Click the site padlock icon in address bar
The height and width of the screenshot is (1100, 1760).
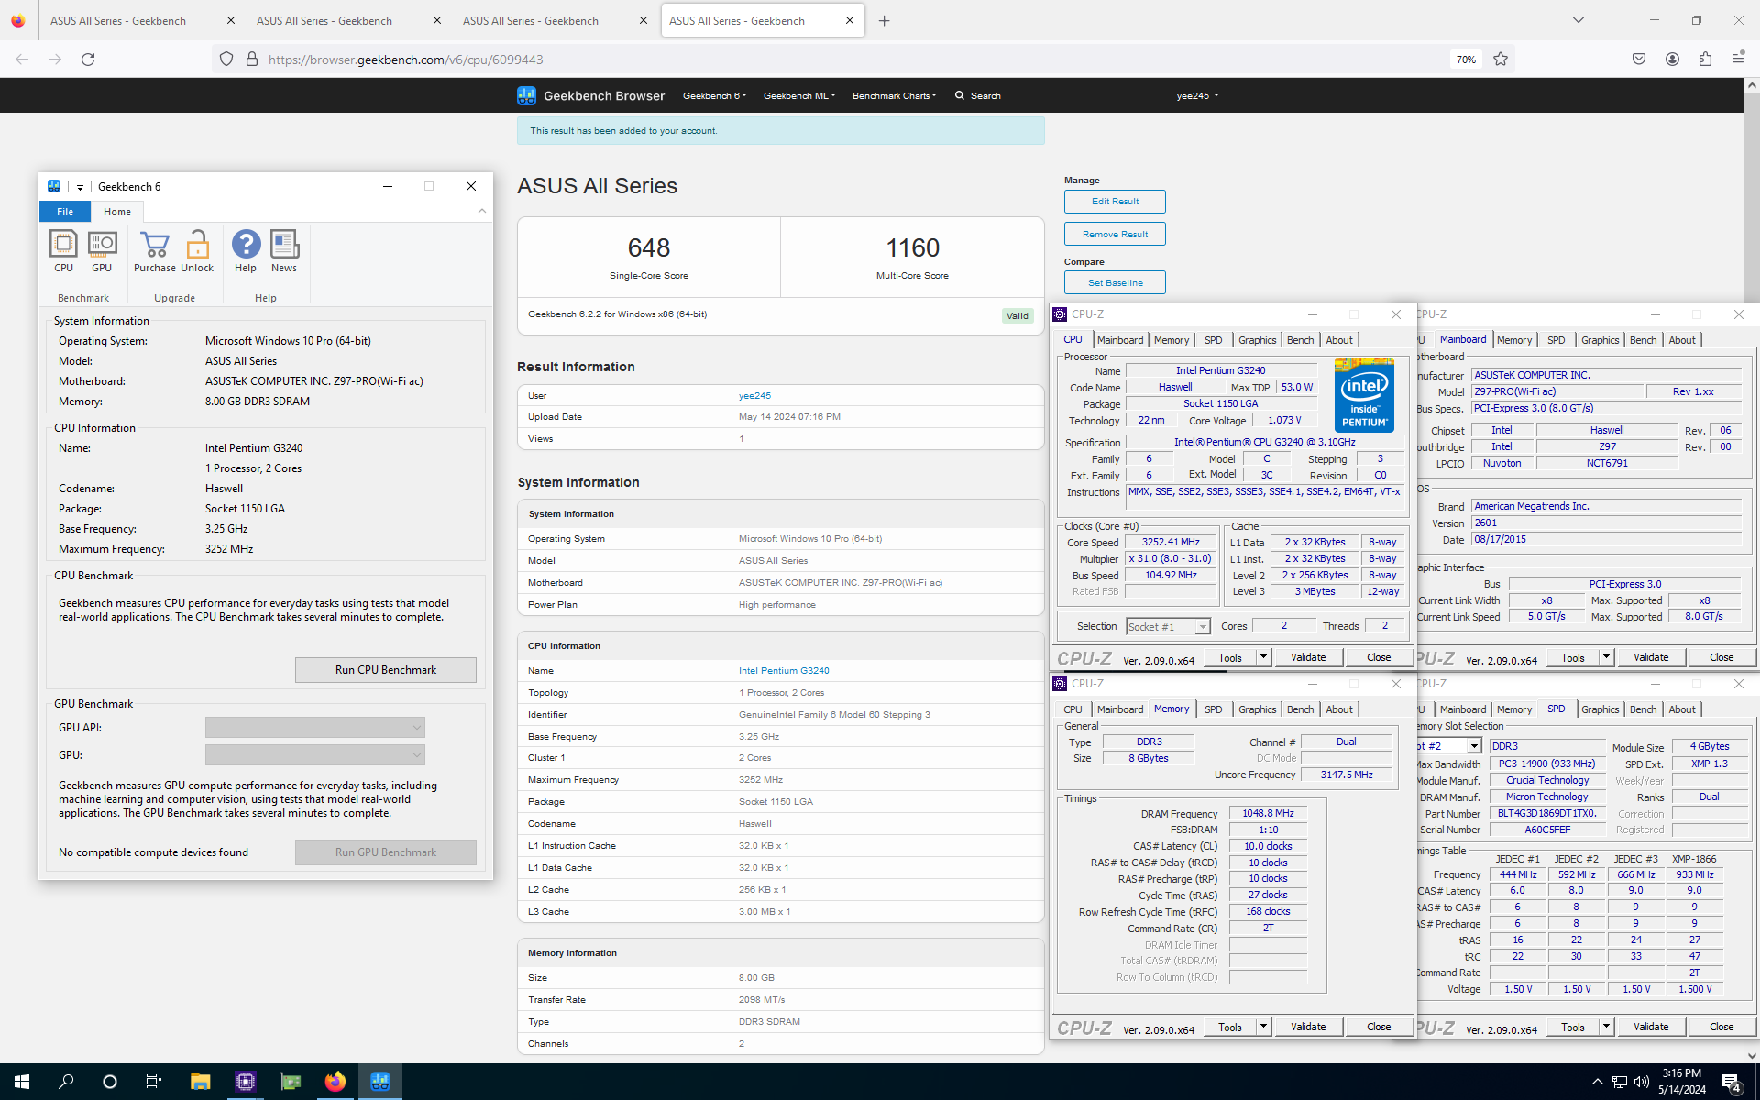pos(252,59)
